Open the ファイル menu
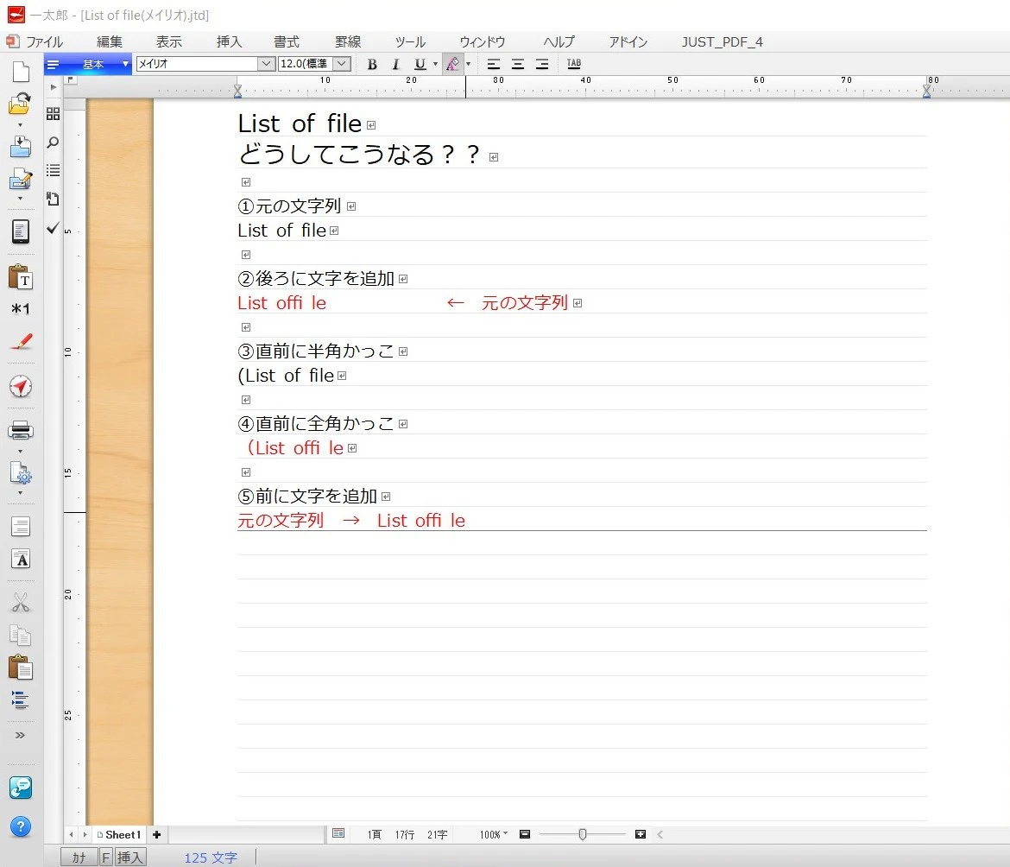This screenshot has height=867, width=1010. point(44,41)
